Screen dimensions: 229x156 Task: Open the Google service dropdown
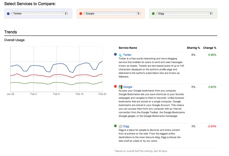[x=112, y=13]
